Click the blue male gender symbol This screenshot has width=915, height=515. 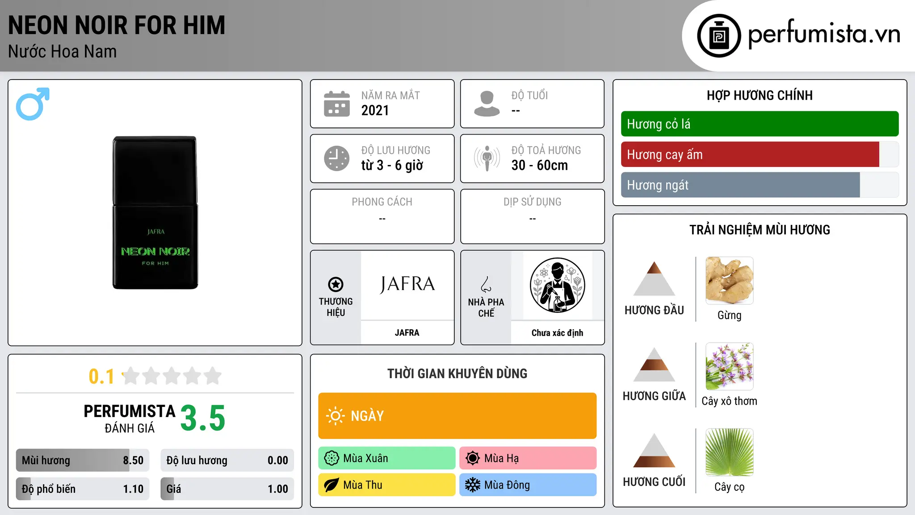[x=33, y=104]
